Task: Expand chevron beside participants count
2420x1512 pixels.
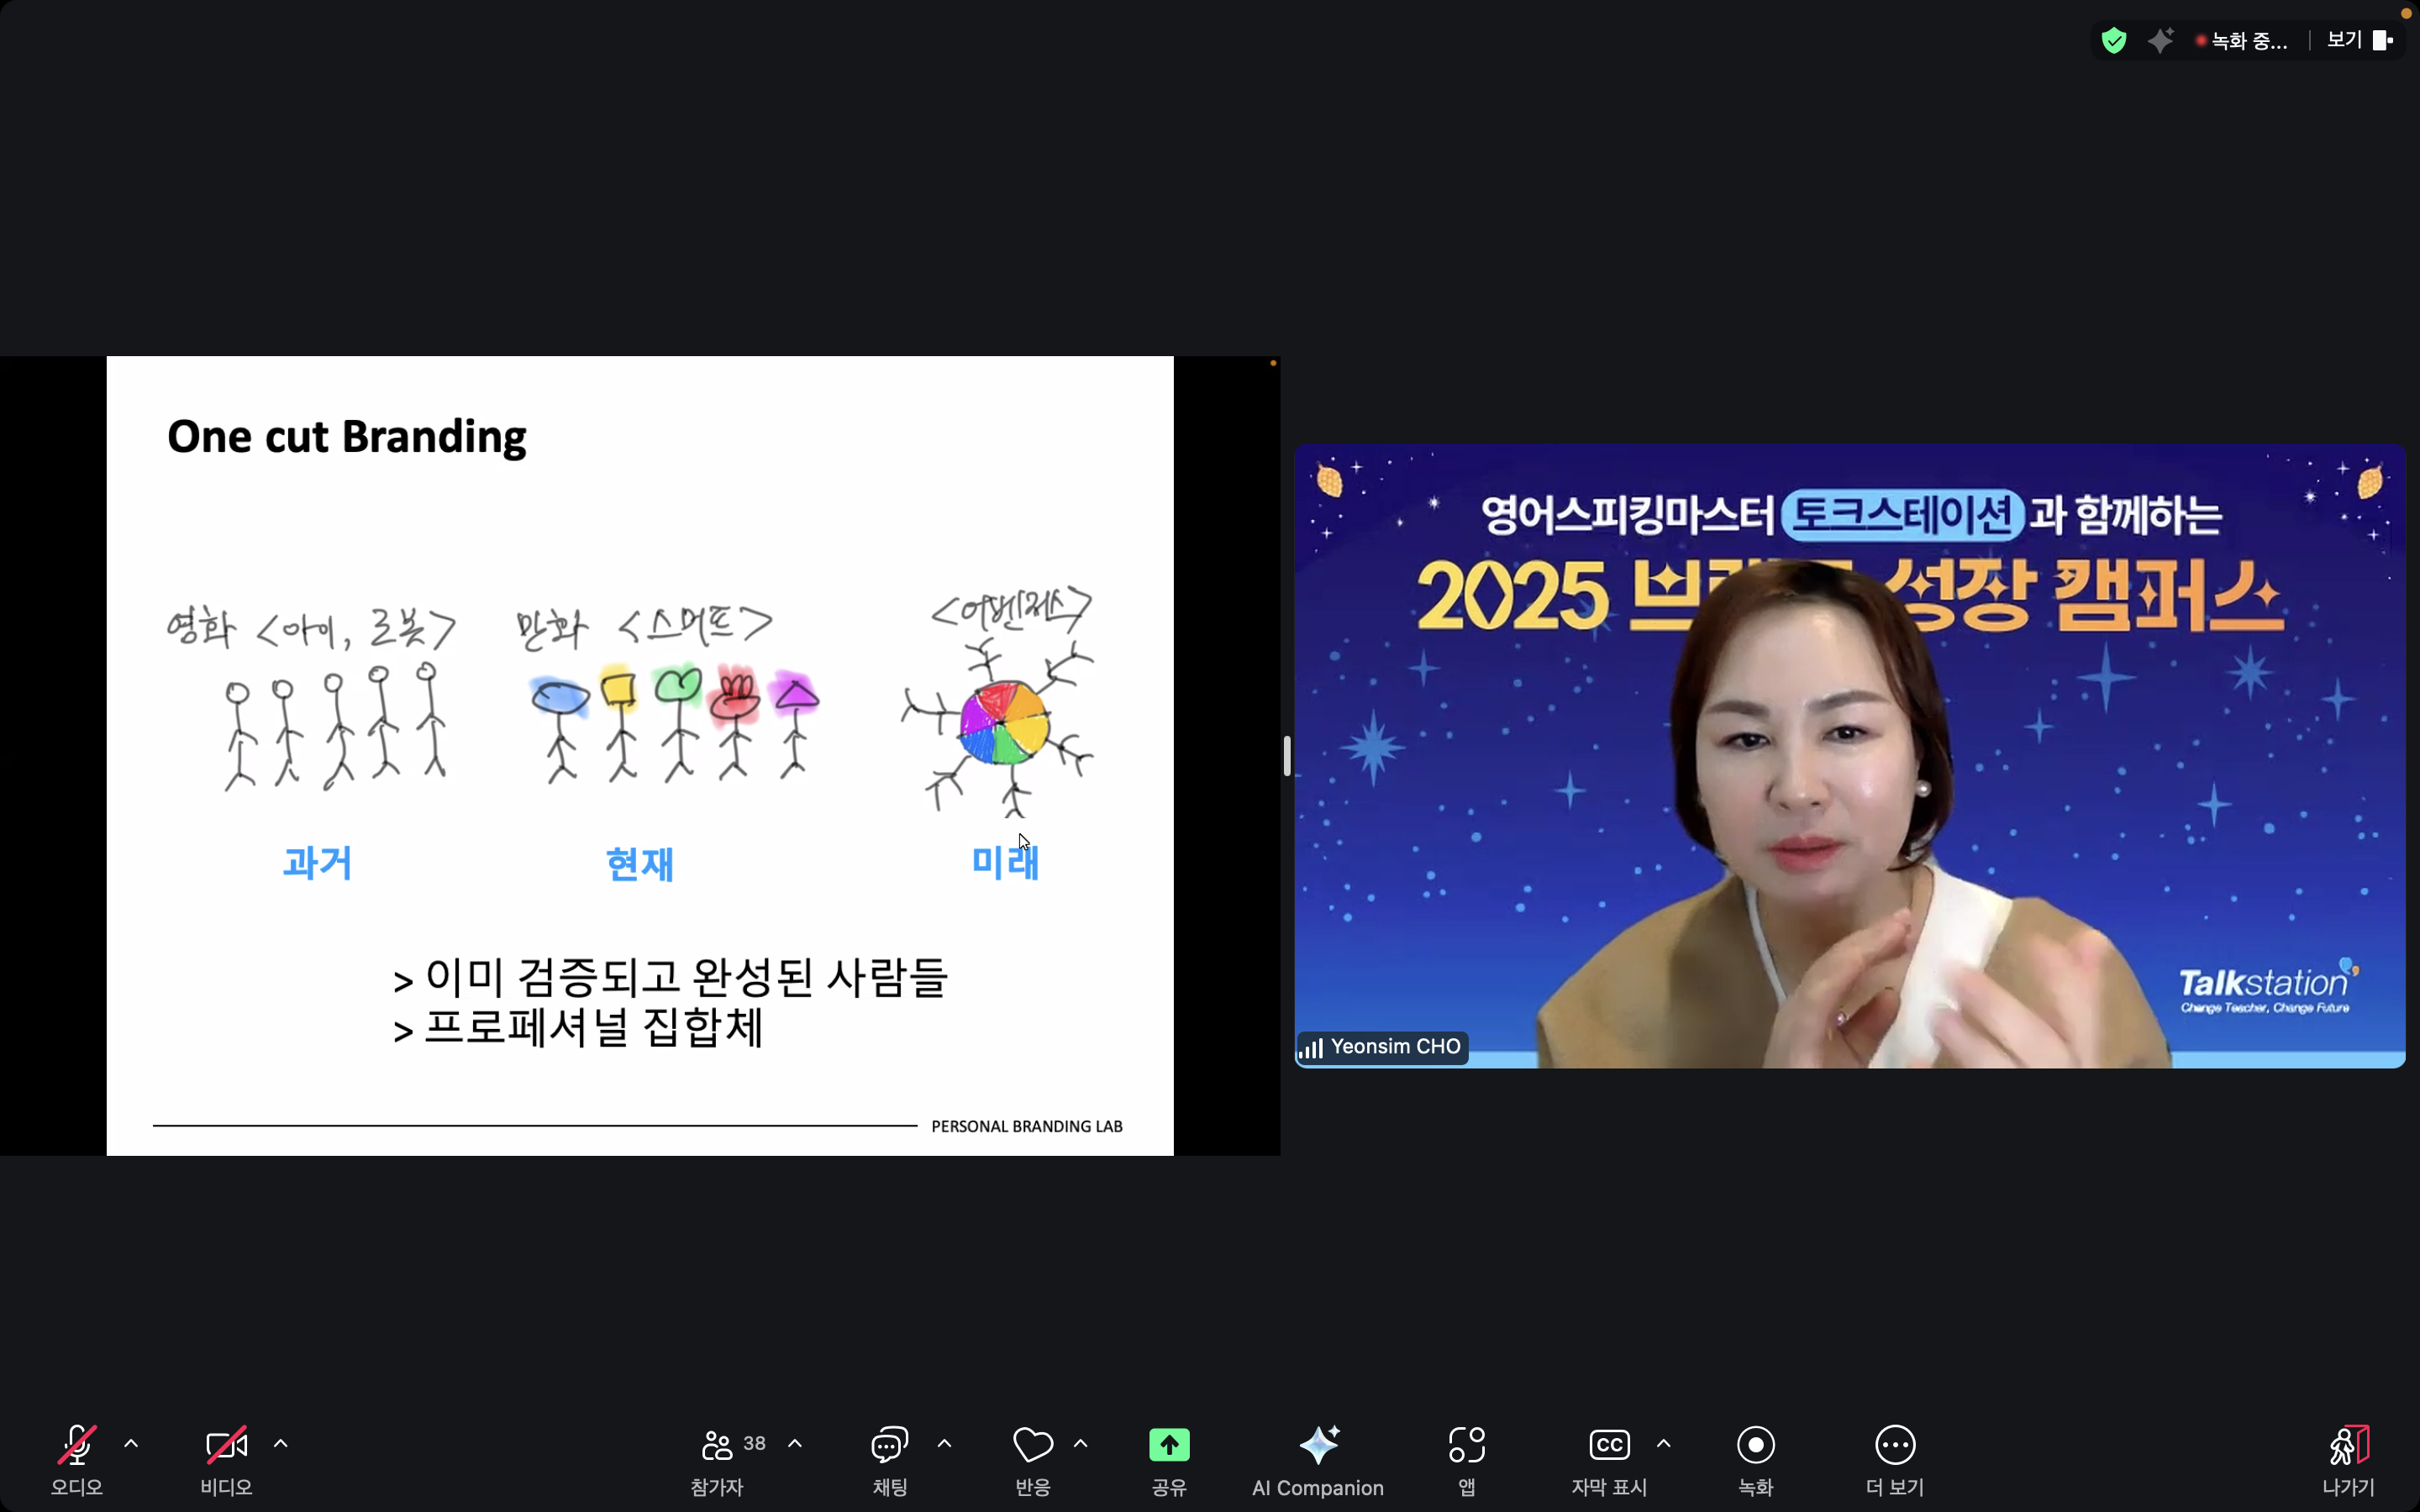Action: [795, 1443]
